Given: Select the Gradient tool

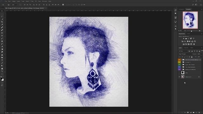Looking at the screenshot, I should coord(2,49).
